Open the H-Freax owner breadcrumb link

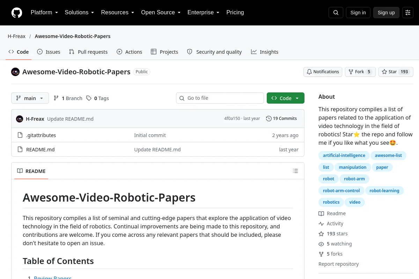click(x=17, y=36)
